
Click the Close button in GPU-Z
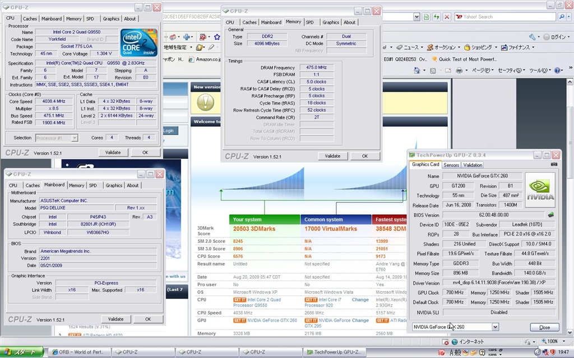544,327
